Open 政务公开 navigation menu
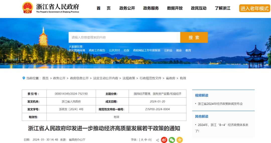Screen dimensions: 271x143 (127, 8)
